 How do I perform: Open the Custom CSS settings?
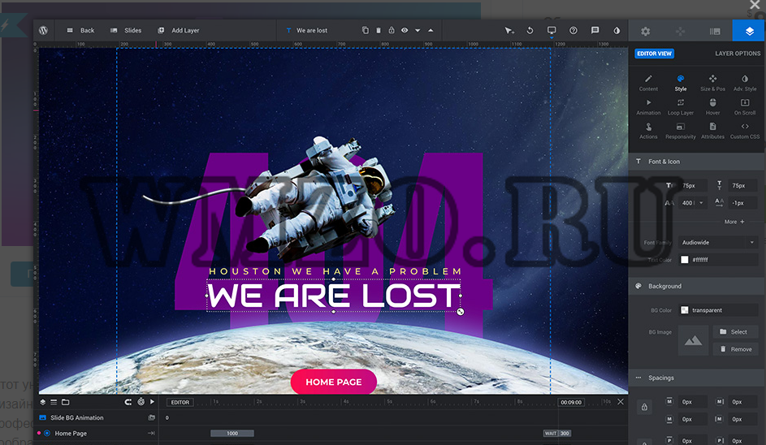[745, 131]
